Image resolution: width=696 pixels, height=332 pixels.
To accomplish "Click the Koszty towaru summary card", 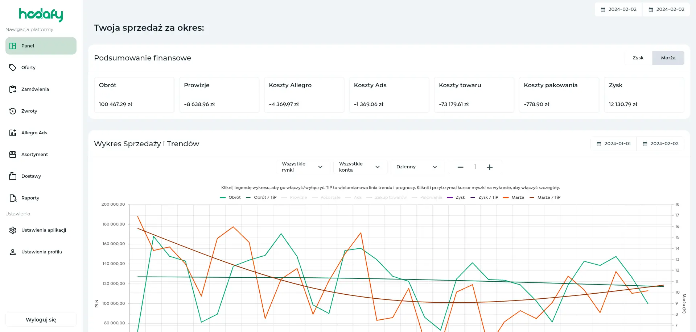I will point(474,95).
